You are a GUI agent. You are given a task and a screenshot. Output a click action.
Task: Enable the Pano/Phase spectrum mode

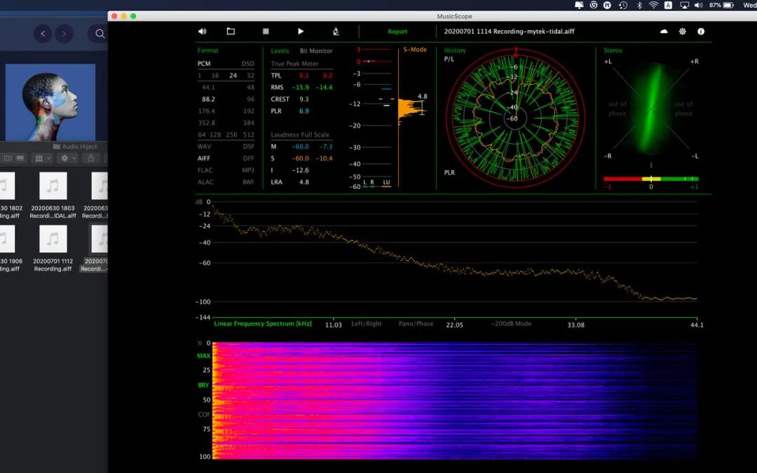point(416,324)
